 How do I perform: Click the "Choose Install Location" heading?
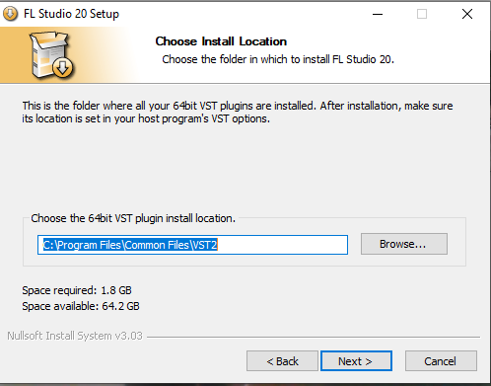pos(221,41)
